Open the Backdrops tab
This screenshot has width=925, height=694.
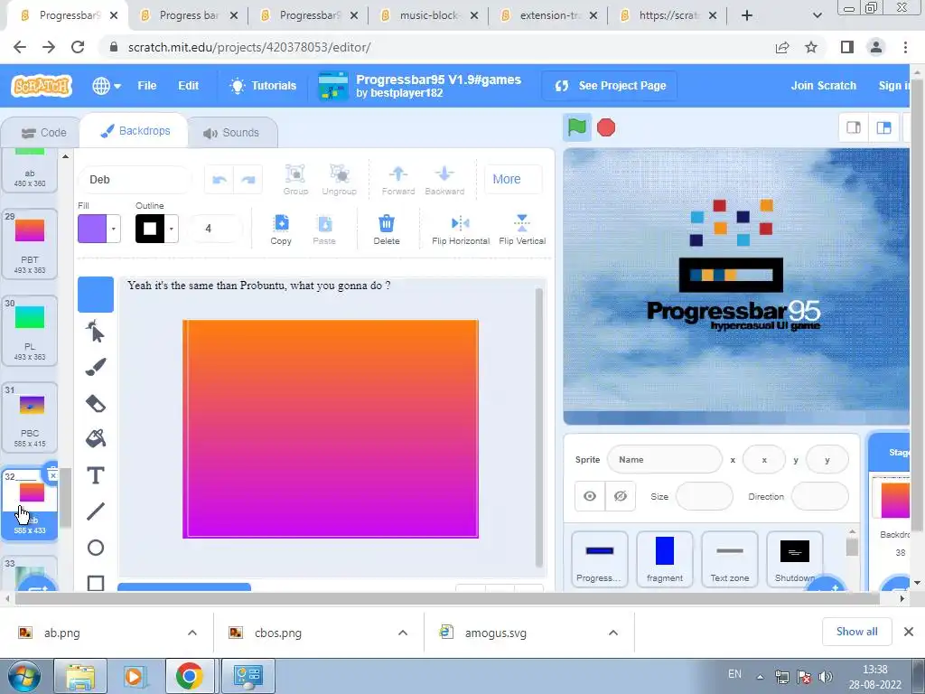(135, 131)
